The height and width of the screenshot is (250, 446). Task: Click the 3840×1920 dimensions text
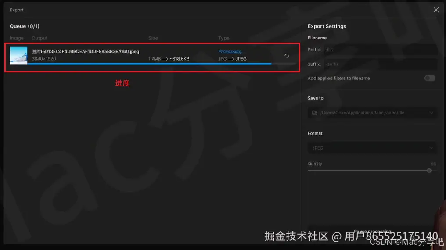coord(44,59)
